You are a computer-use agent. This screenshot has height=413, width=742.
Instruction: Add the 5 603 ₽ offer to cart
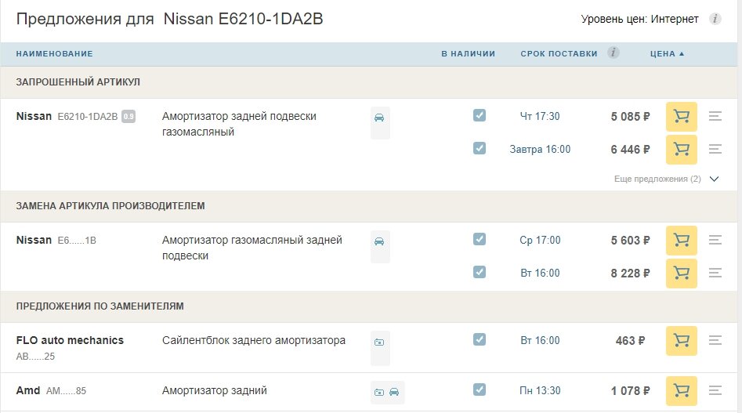pyautogui.click(x=681, y=241)
